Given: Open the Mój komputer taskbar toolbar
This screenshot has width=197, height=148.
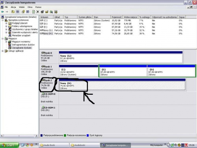Looking at the screenshot, I should pyautogui.click(x=156, y=145).
